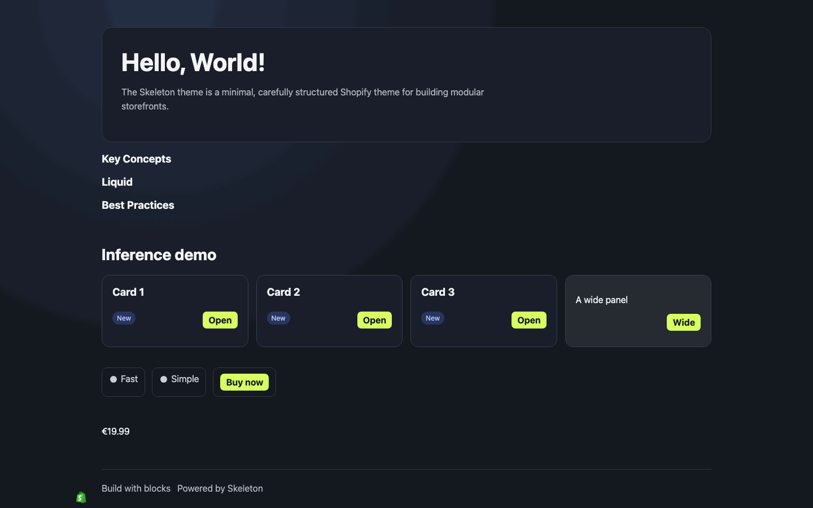Viewport: 813px width, 508px height.
Task: Select the New badge on Card 3
Action: [x=432, y=318]
